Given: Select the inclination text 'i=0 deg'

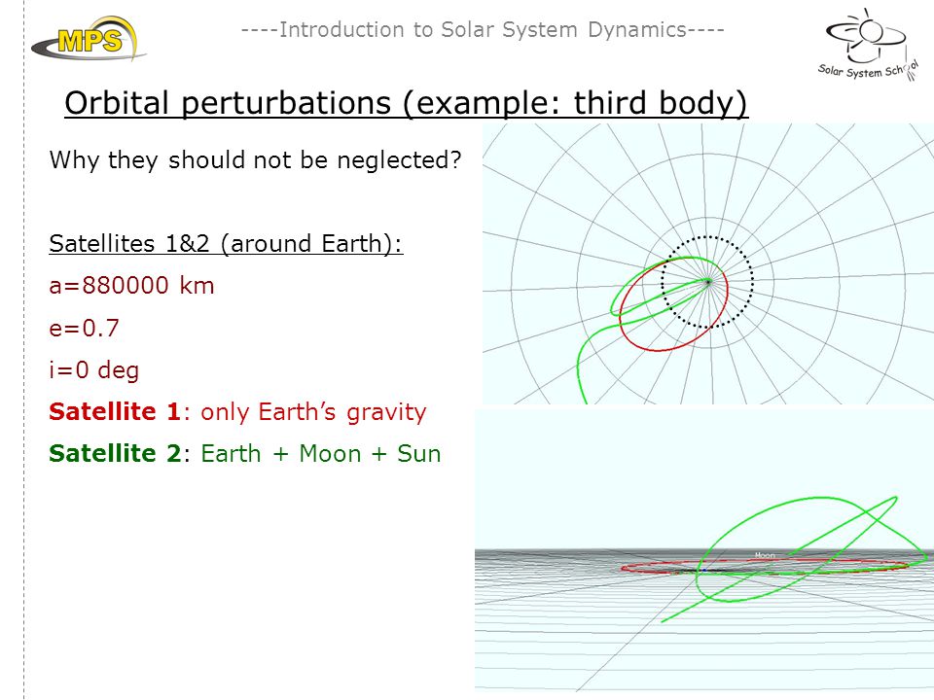Looking at the screenshot, I should click(x=93, y=370).
